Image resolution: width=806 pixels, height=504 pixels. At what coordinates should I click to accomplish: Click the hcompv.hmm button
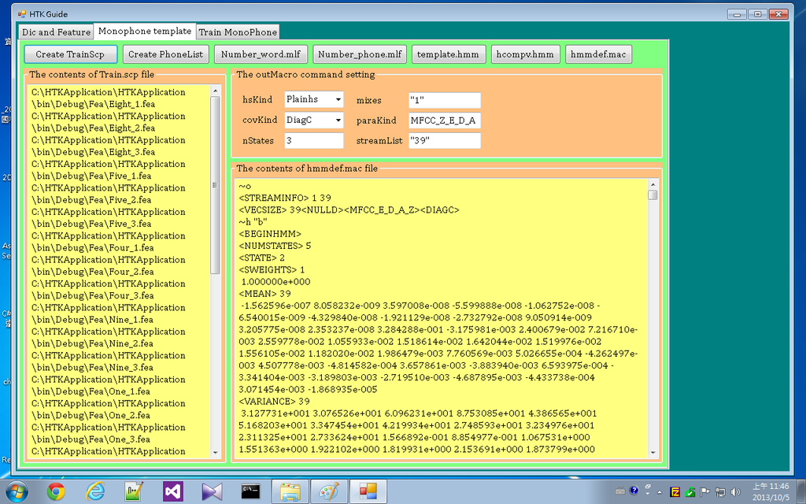[x=525, y=54]
